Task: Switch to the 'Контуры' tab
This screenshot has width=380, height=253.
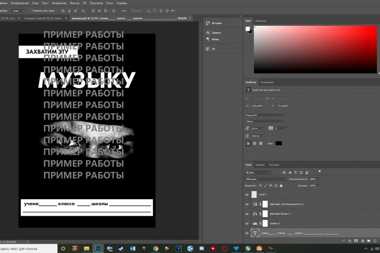Action: point(274,165)
